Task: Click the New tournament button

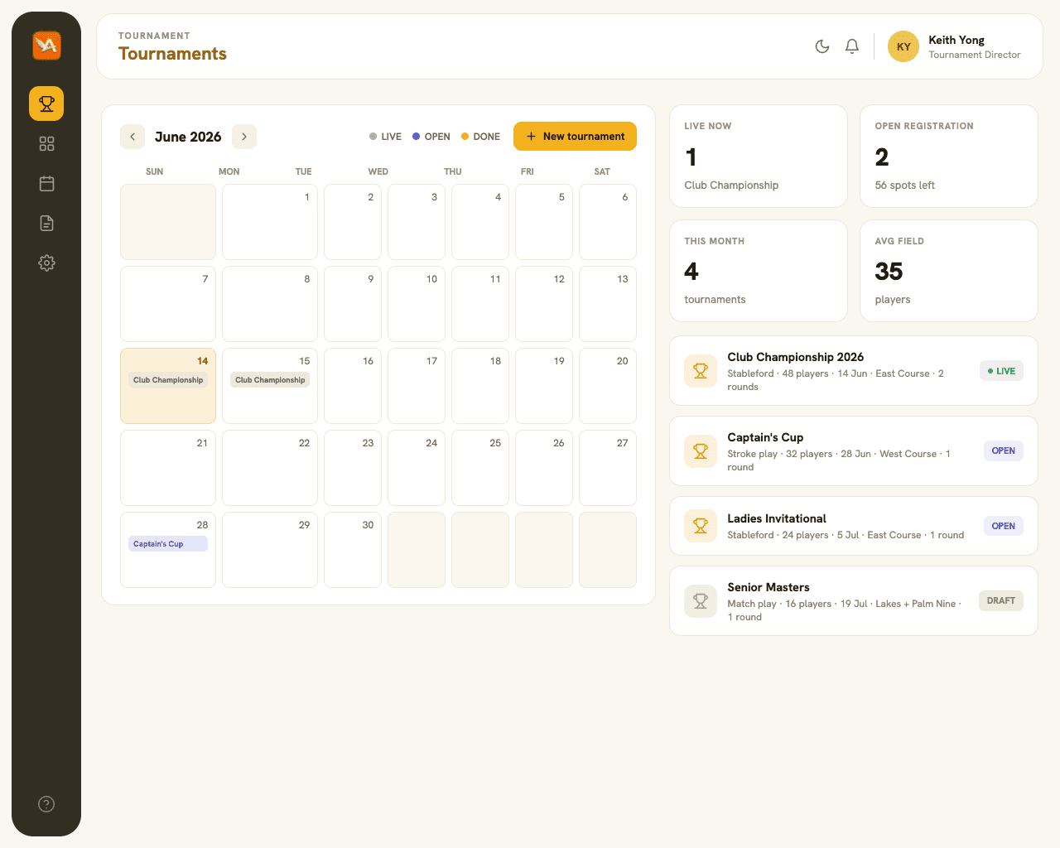Action: point(575,137)
